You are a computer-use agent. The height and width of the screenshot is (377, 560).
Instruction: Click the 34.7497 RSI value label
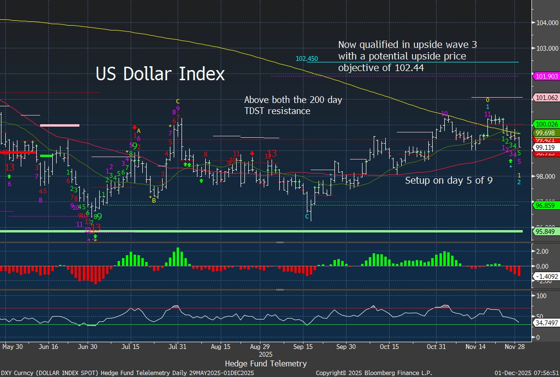click(546, 321)
